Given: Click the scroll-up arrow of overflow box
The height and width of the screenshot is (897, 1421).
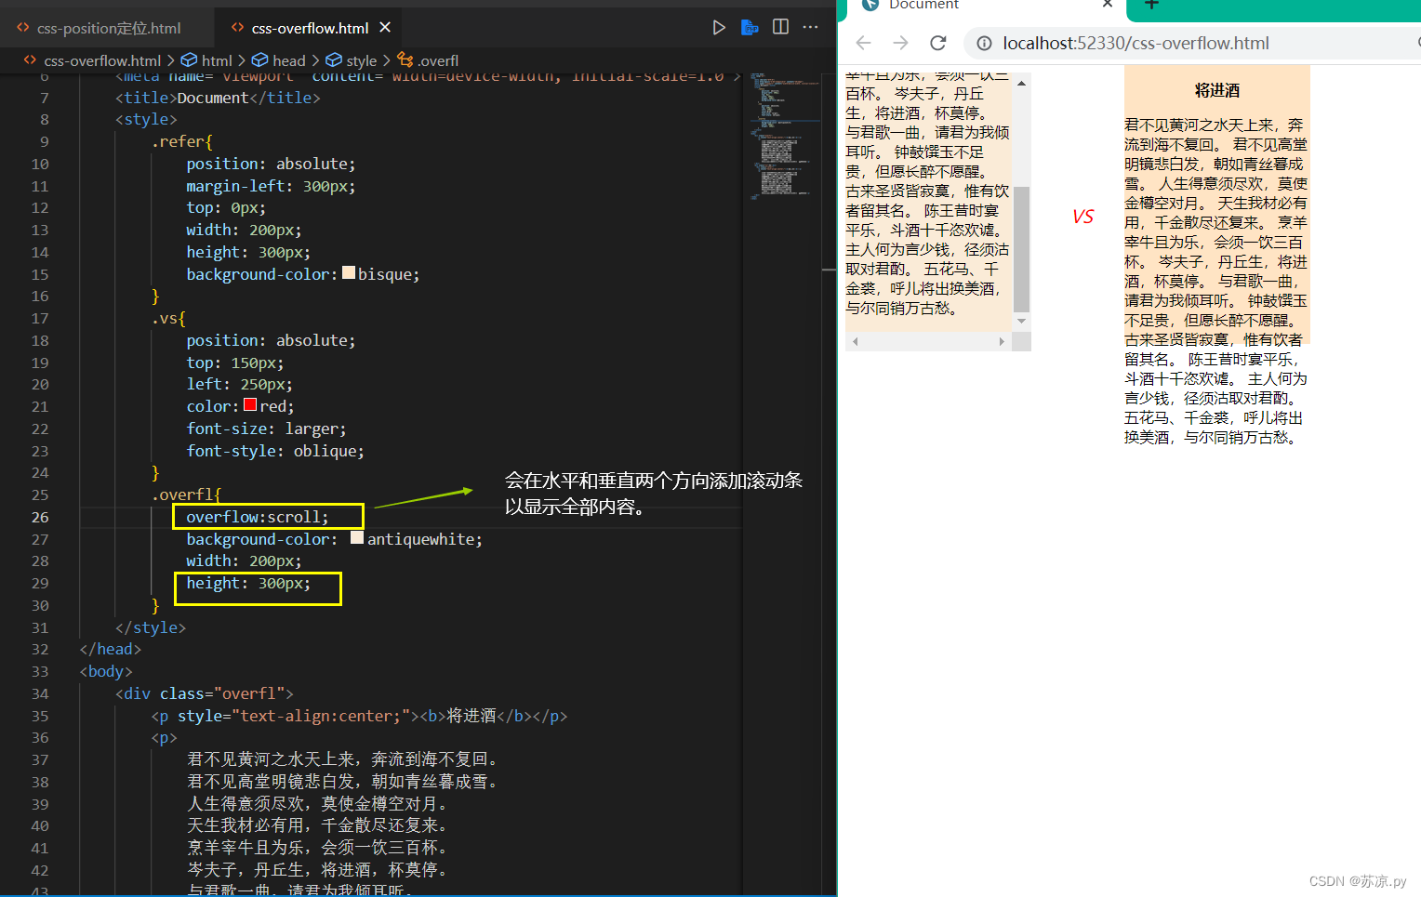Looking at the screenshot, I should pos(1021,83).
